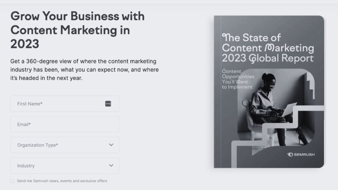Image resolution: width=338 pixels, height=190 pixels.
Task: Click the 360-degree view description paragraph
Action: point(84,70)
